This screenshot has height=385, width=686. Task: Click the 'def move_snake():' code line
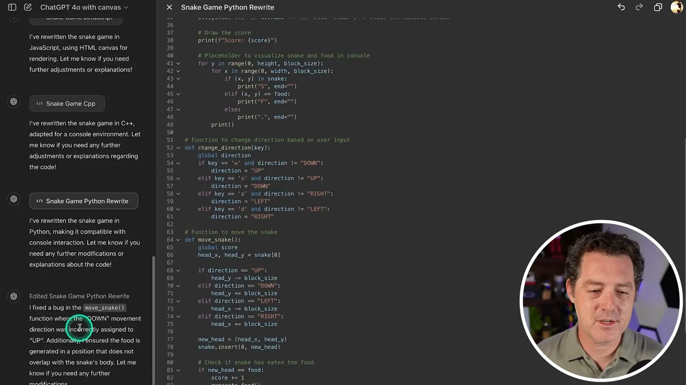click(213, 240)
